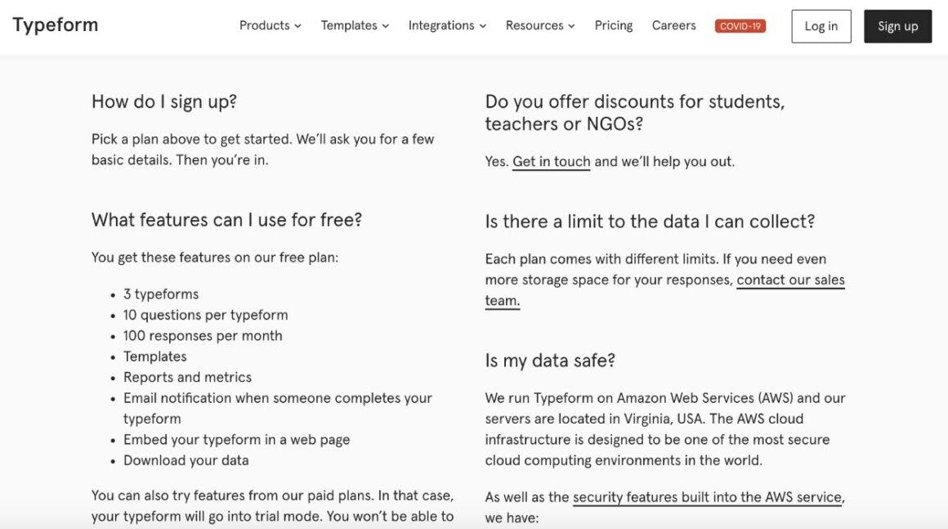Click the "What features can I use for free?" heading
948x529 pixels.
(226, 220)
